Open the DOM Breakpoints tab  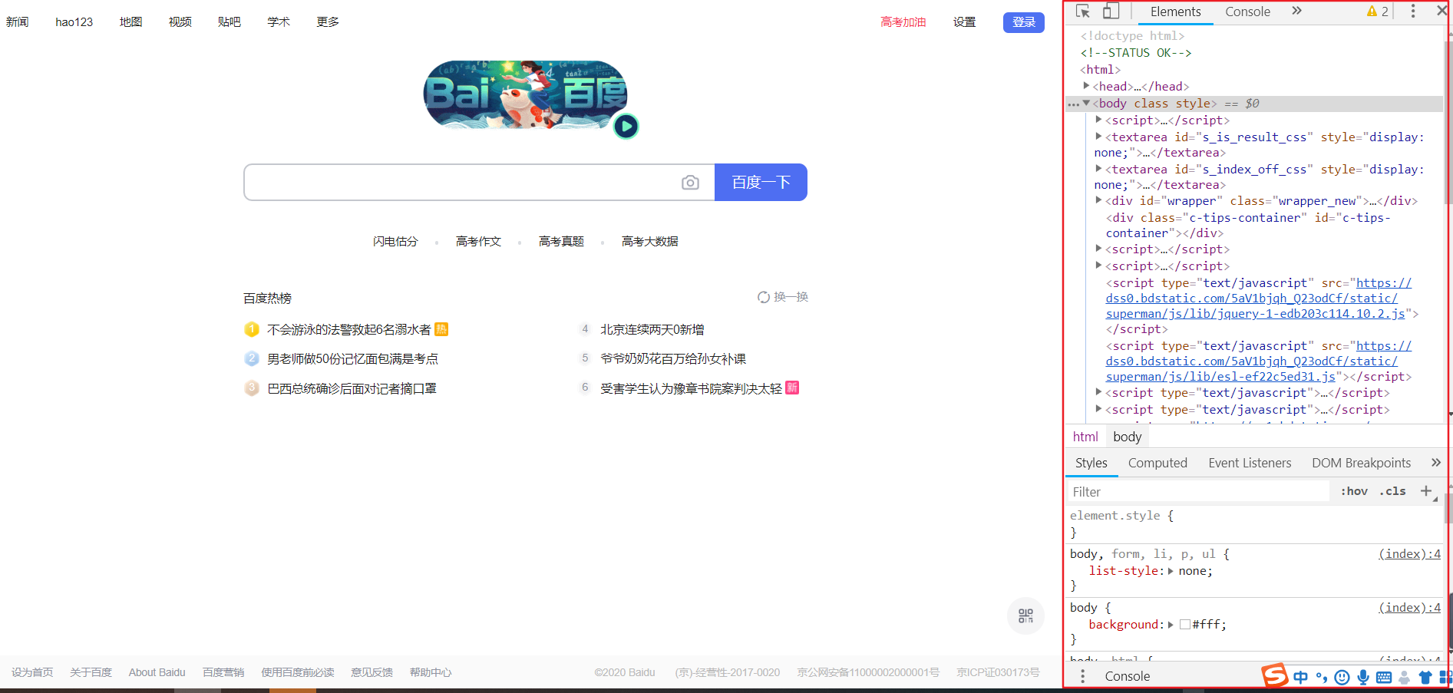(x=1361, y=463)
